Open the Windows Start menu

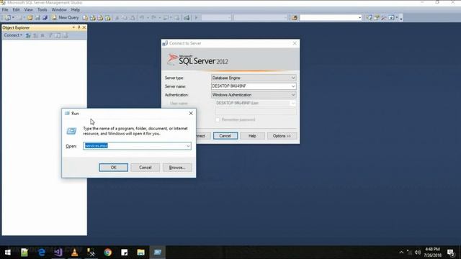coord(8,253)
